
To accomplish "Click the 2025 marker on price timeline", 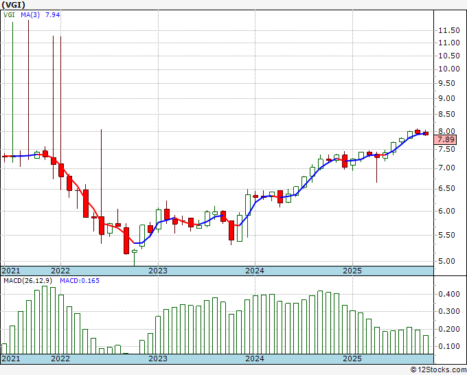I will [x=352, y=271].
